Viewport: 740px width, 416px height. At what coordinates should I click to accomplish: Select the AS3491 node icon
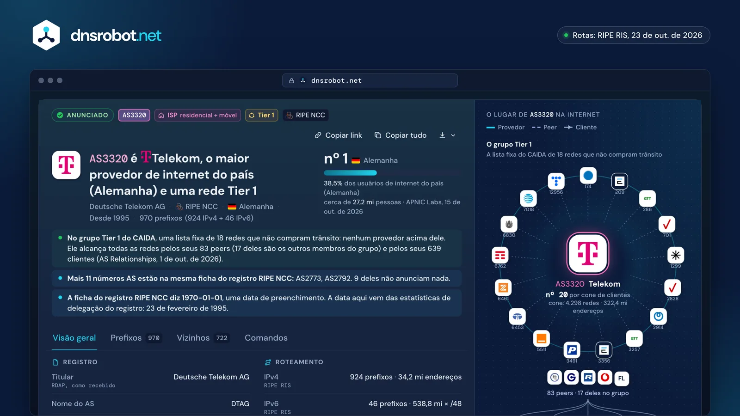(572, 350)
